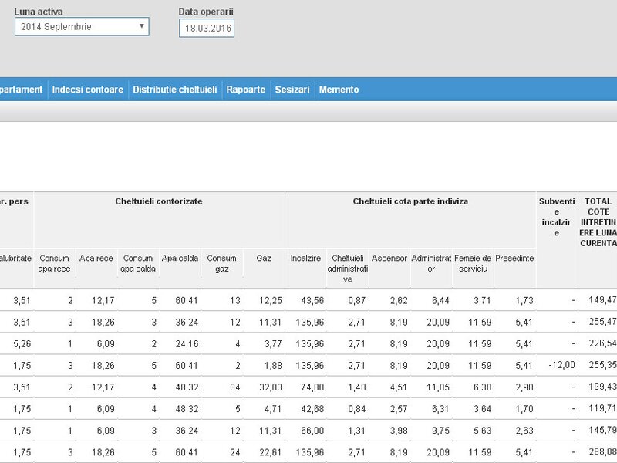This screenshot has width=617, height=463.
Task: Go to Distributie cheltuieli menu
Action: tap(175, 90)
